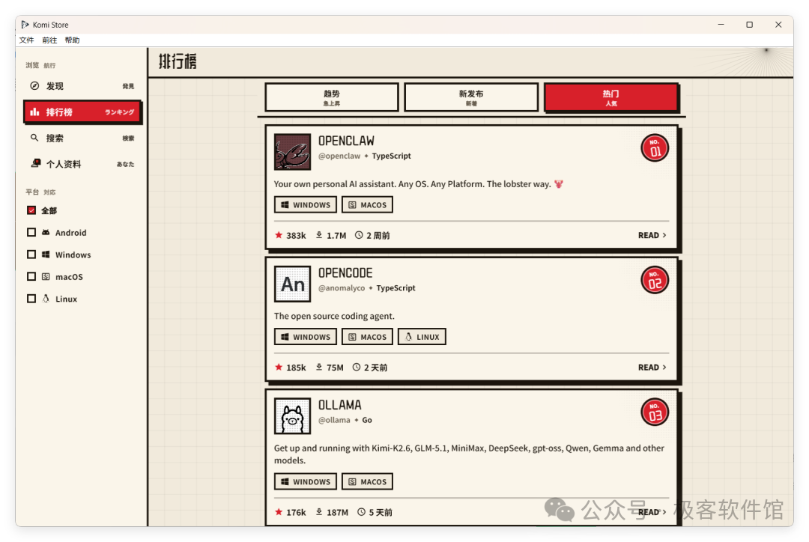This screenshot has height=542, width=809.
Task: Open the OPENCODE title
Action: coord(345,272)
